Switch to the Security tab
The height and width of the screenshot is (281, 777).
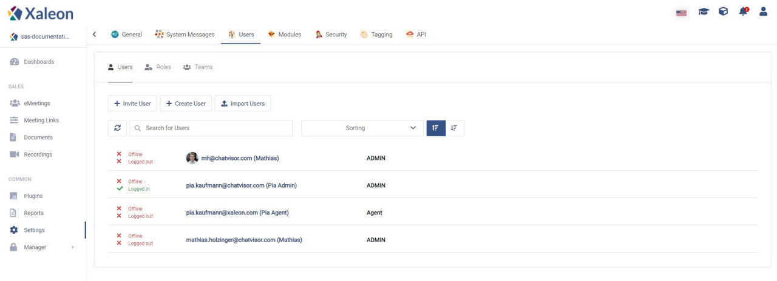pos(331,35)
